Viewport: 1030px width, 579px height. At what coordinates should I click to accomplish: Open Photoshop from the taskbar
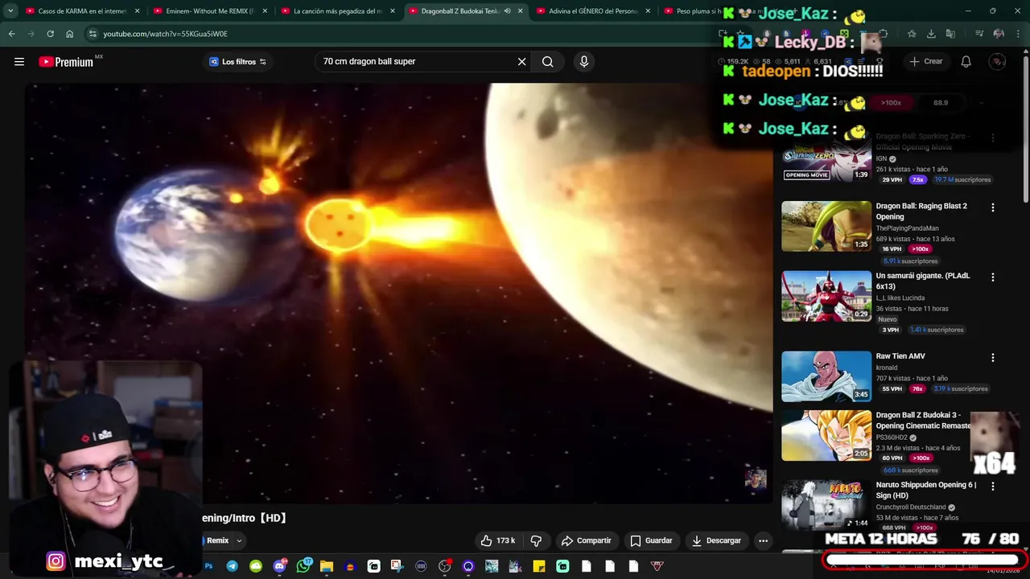pos(208,566)
